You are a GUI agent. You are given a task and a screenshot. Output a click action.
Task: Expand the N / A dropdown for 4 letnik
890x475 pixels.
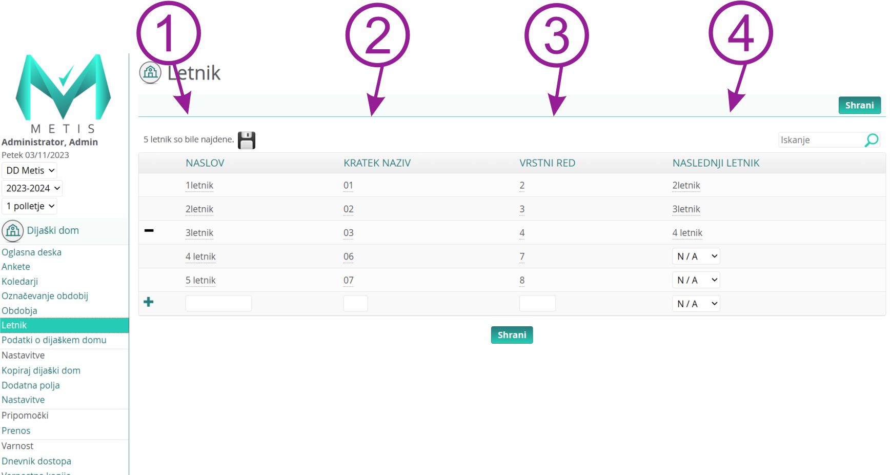696,256
